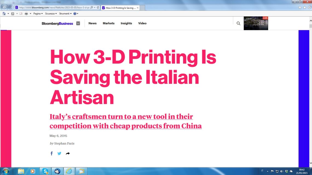This screenshot has width=312, height=175.
Task: Open the Favorites star icon
Action: click(x=305, y=8)
